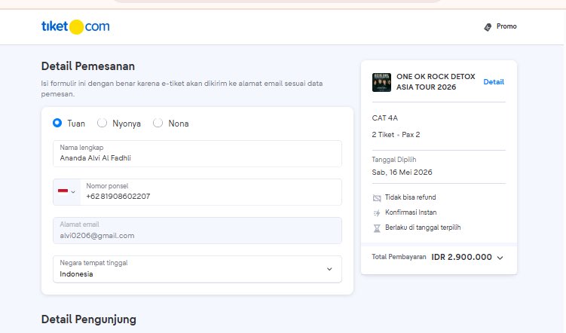
Task: Select the Nyonya radio button
Action: pos(102,123)
